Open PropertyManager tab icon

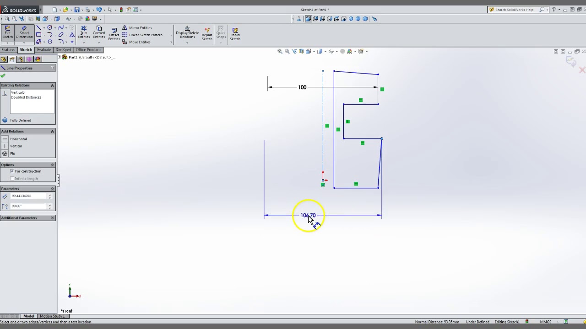[x=12, y=59]
